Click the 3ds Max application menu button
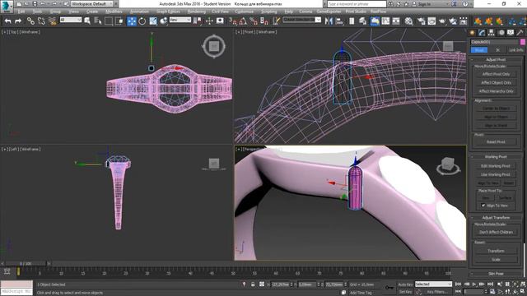527x296 pixels. 7,7
